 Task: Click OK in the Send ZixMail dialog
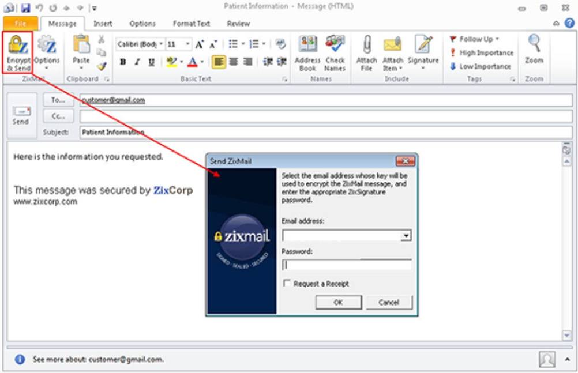[x=339, y=303]
